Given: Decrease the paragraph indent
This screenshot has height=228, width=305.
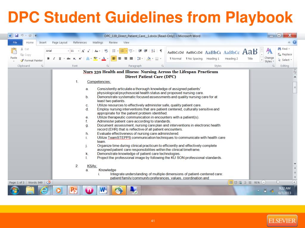Looking at the screenshot, I should (140, 51).
